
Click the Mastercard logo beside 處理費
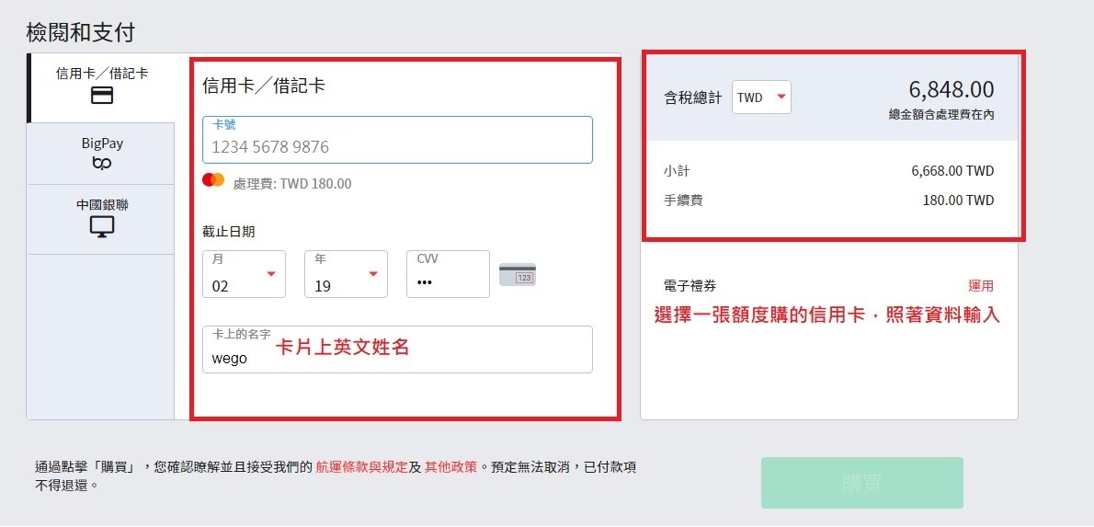pos(213,180)
